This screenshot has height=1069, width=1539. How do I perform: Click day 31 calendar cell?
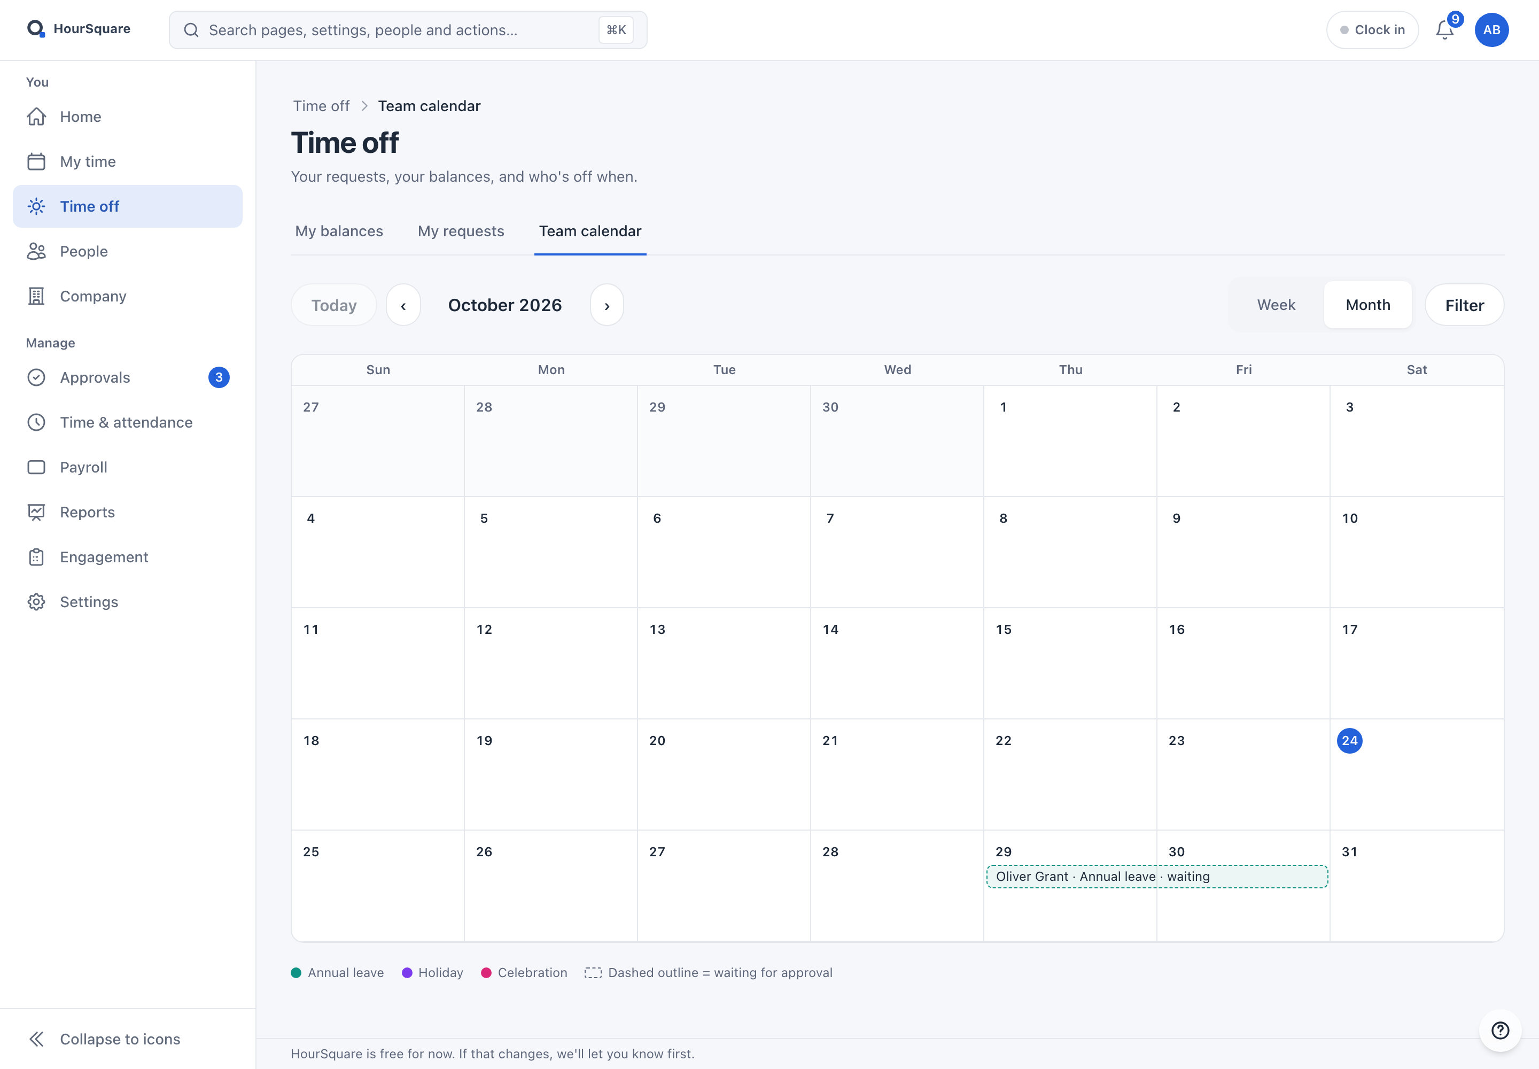pyautogui.click(x=1417, y=886)
